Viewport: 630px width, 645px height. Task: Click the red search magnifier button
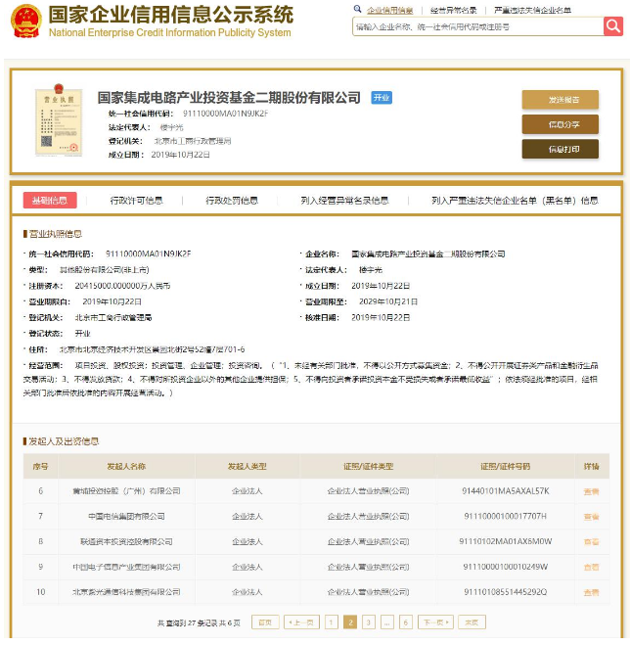coord(613,26)
